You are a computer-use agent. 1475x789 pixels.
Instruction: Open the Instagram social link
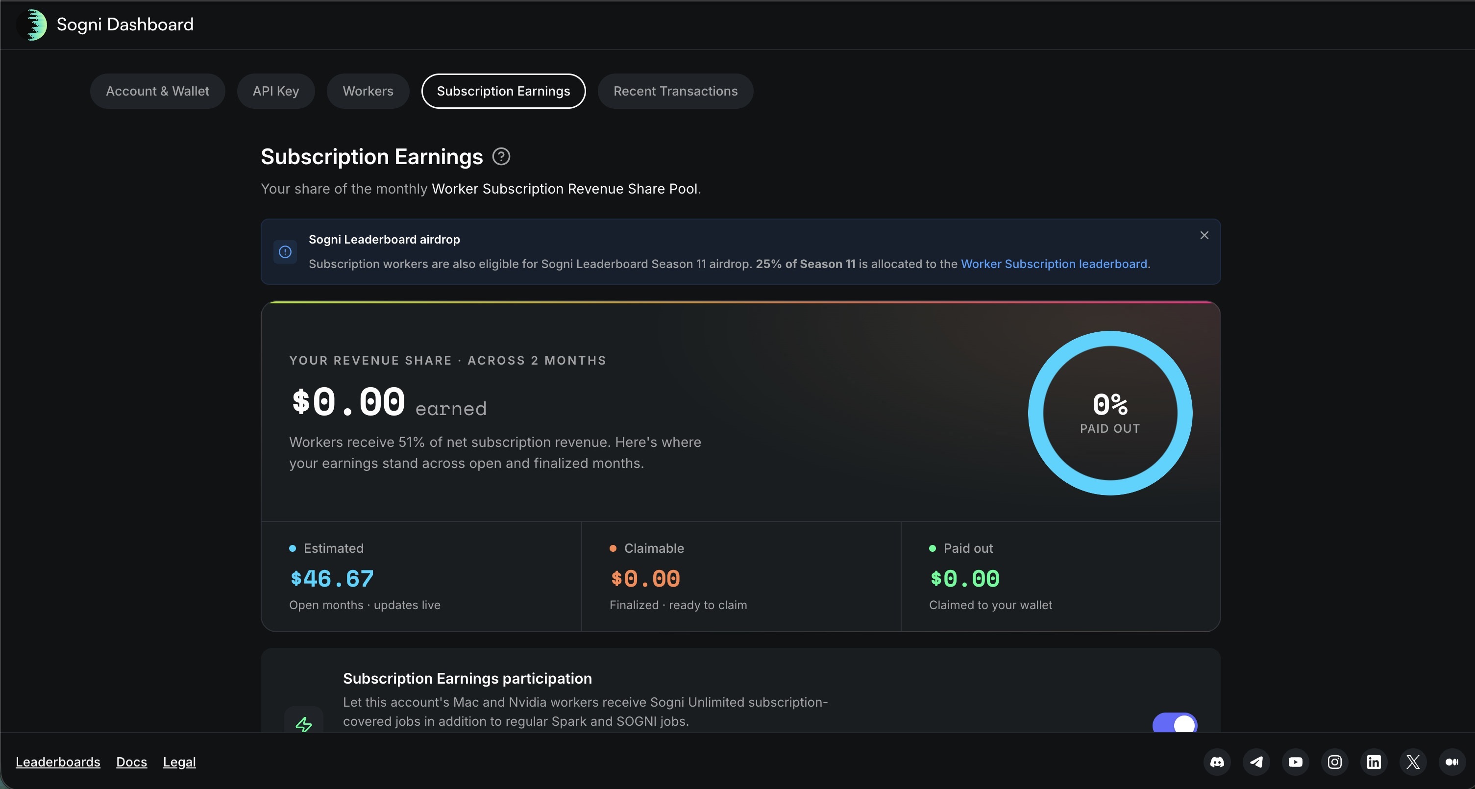(1335, 762)
